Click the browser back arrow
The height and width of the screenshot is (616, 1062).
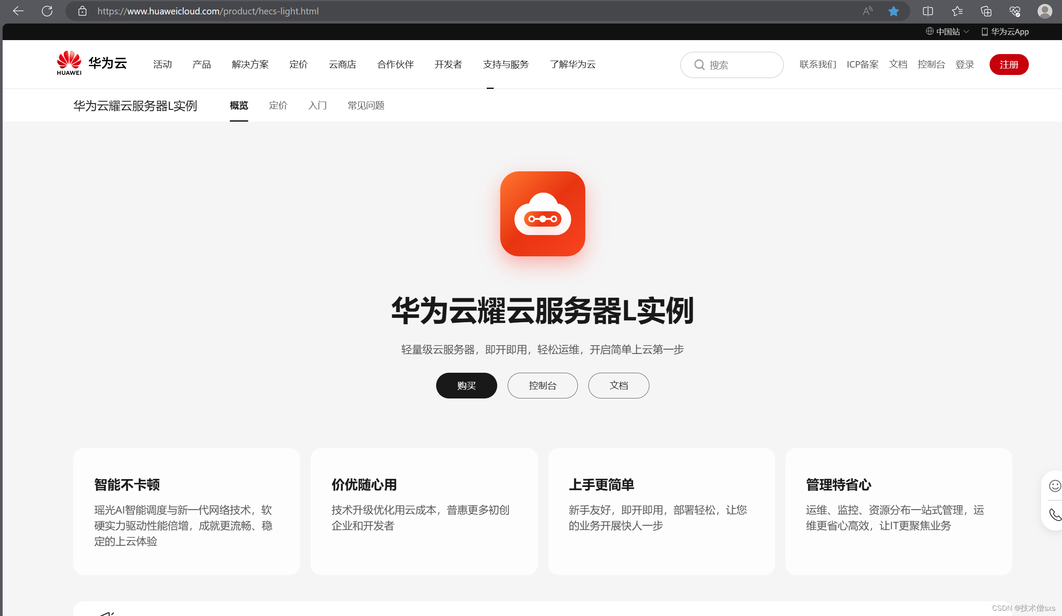[x=18, y=11]
